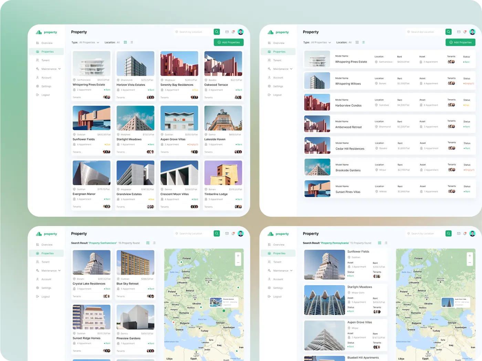Open Type All Properties dropdown in top-right list panel

tap(321, 43)
